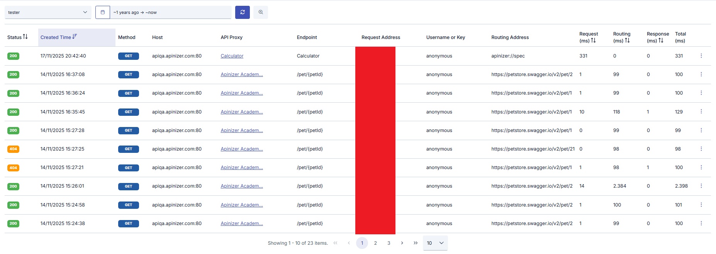
Task: Open the Calculator API proxy link
Action: tap(232, 56)
